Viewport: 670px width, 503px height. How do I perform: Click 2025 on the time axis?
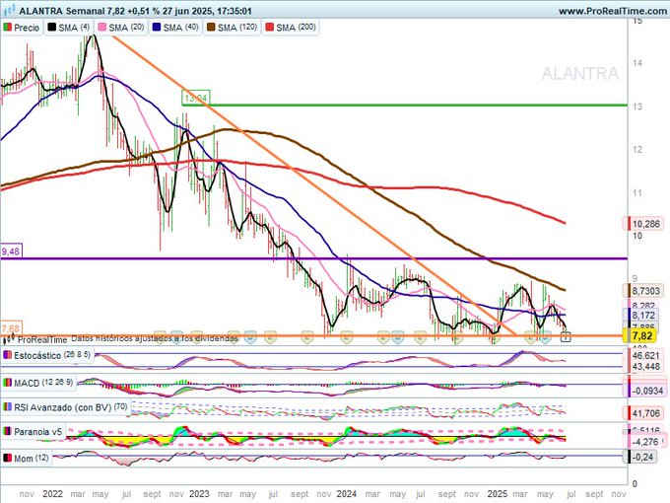[498, 493]
